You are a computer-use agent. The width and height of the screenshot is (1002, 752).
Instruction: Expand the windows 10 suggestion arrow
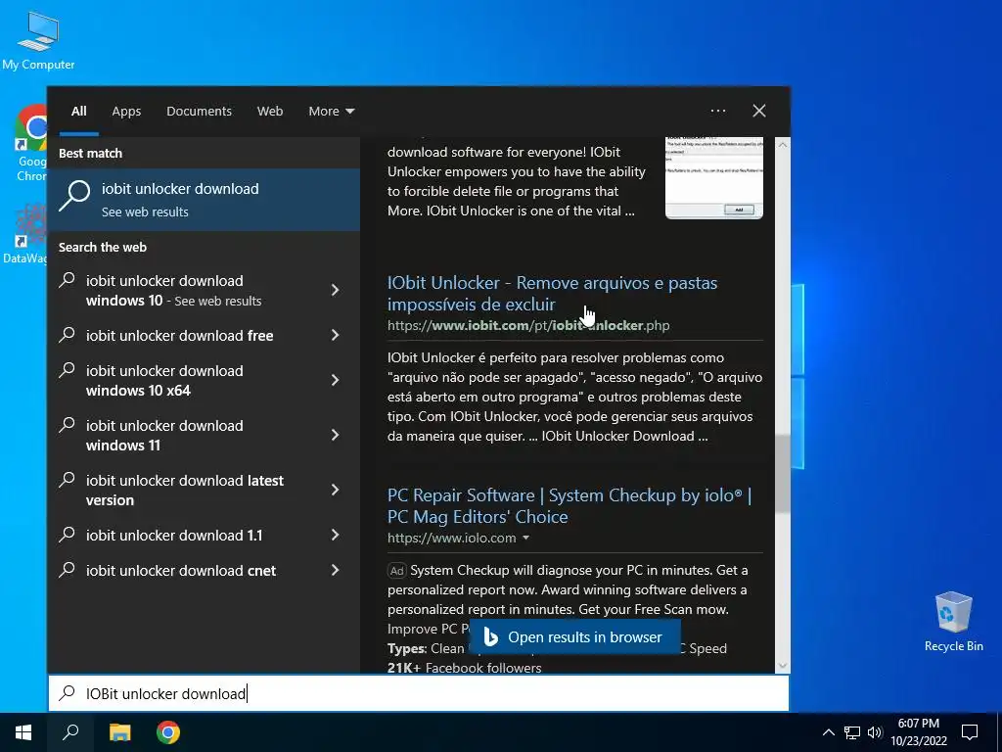[336, 290]
